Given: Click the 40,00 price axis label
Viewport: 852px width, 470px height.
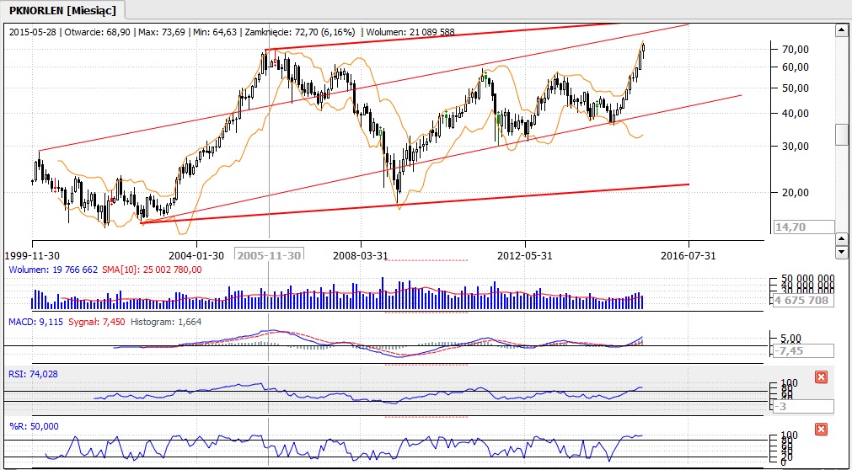Looking at the screenshot, I should tap(794, 113).
